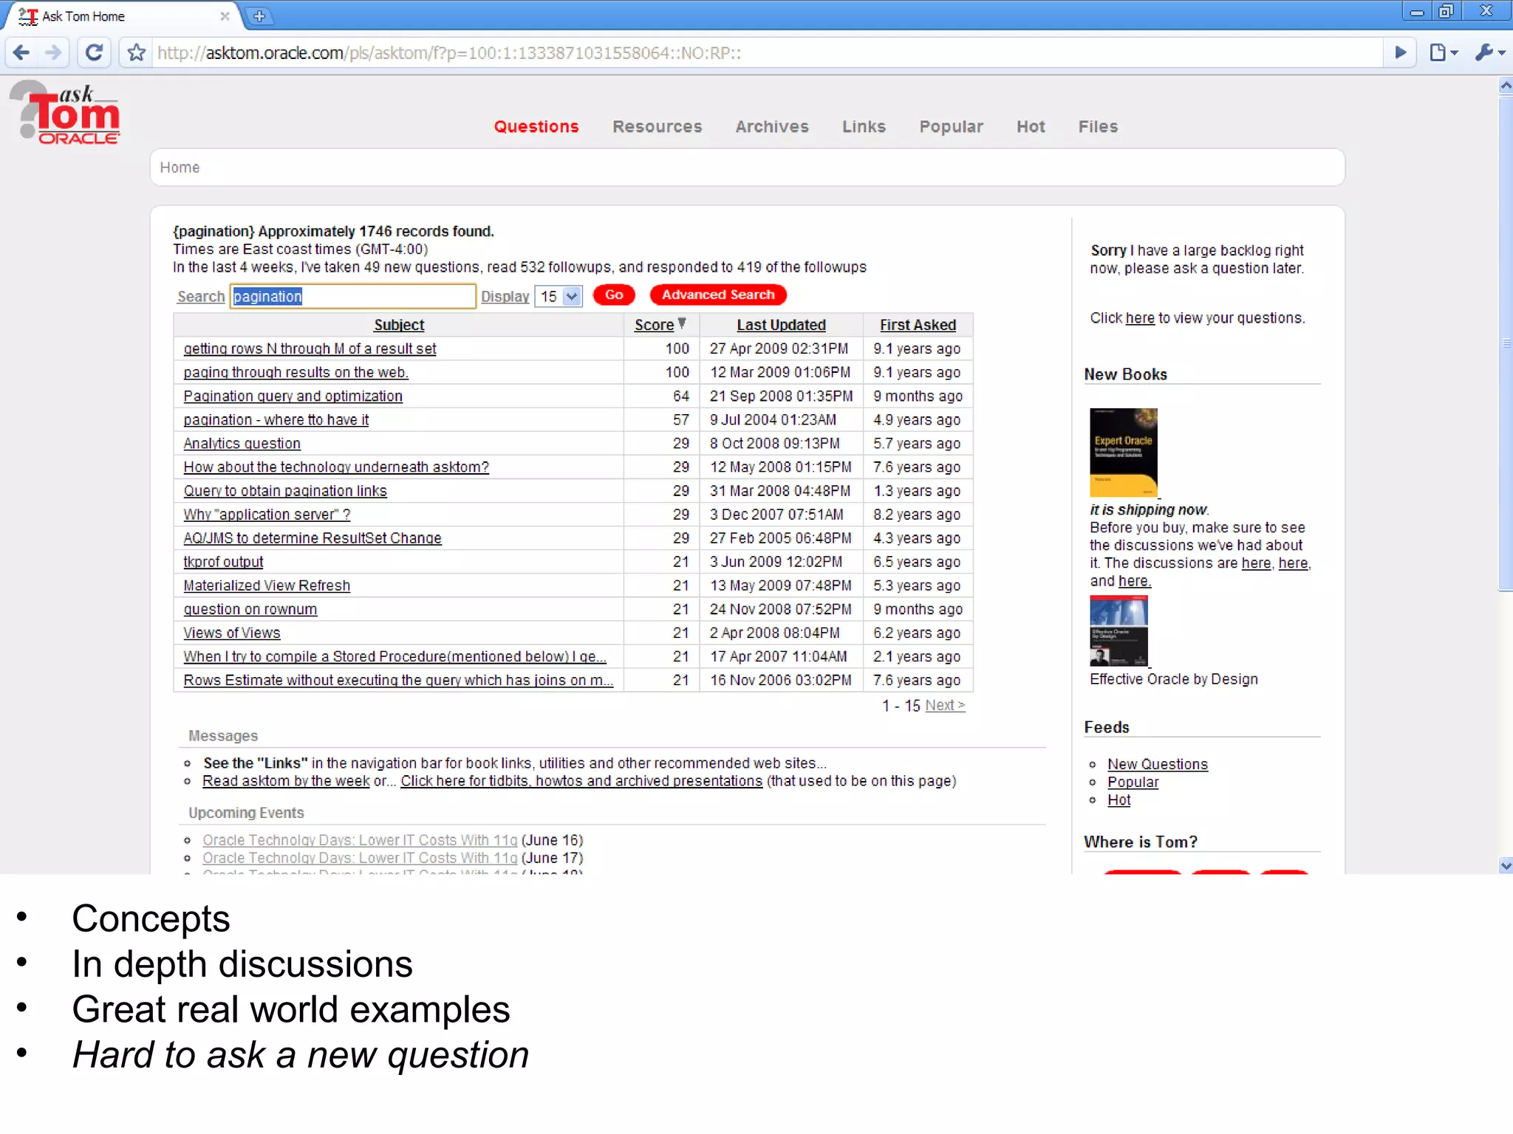Sort by the Score column header

[655, 325]
